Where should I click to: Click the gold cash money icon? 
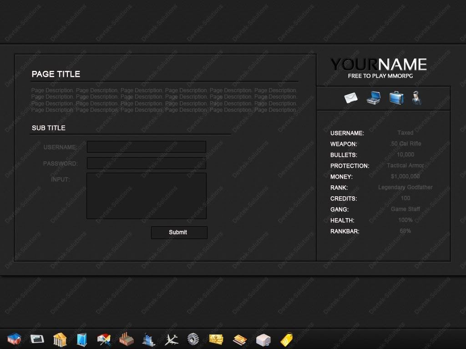coord(216,339)
